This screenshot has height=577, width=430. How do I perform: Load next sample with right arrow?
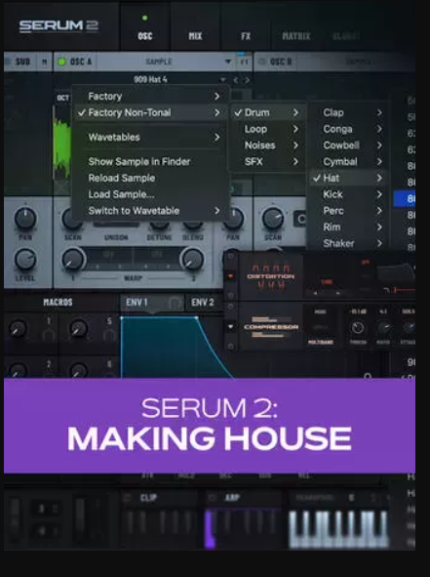coord(247,79)
